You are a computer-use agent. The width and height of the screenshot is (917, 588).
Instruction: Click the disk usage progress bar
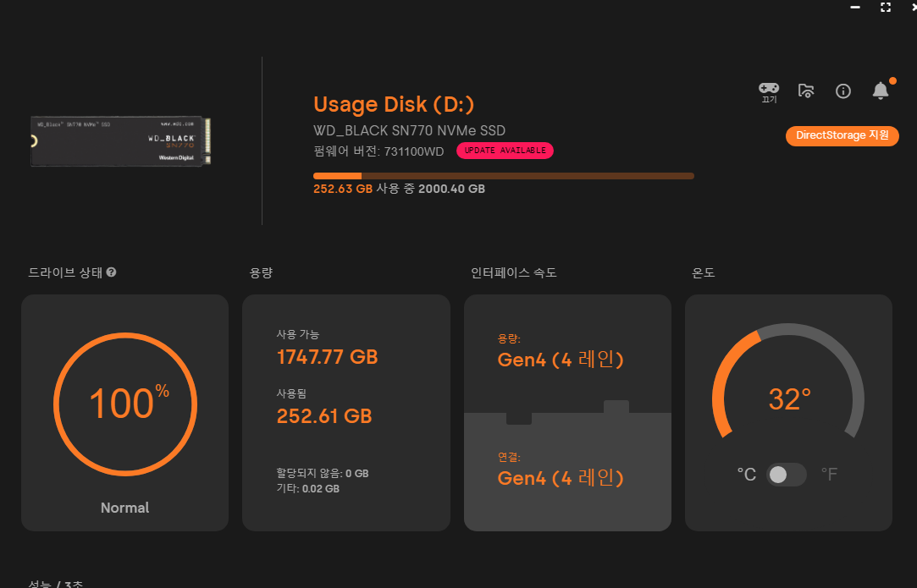[504, 176]
